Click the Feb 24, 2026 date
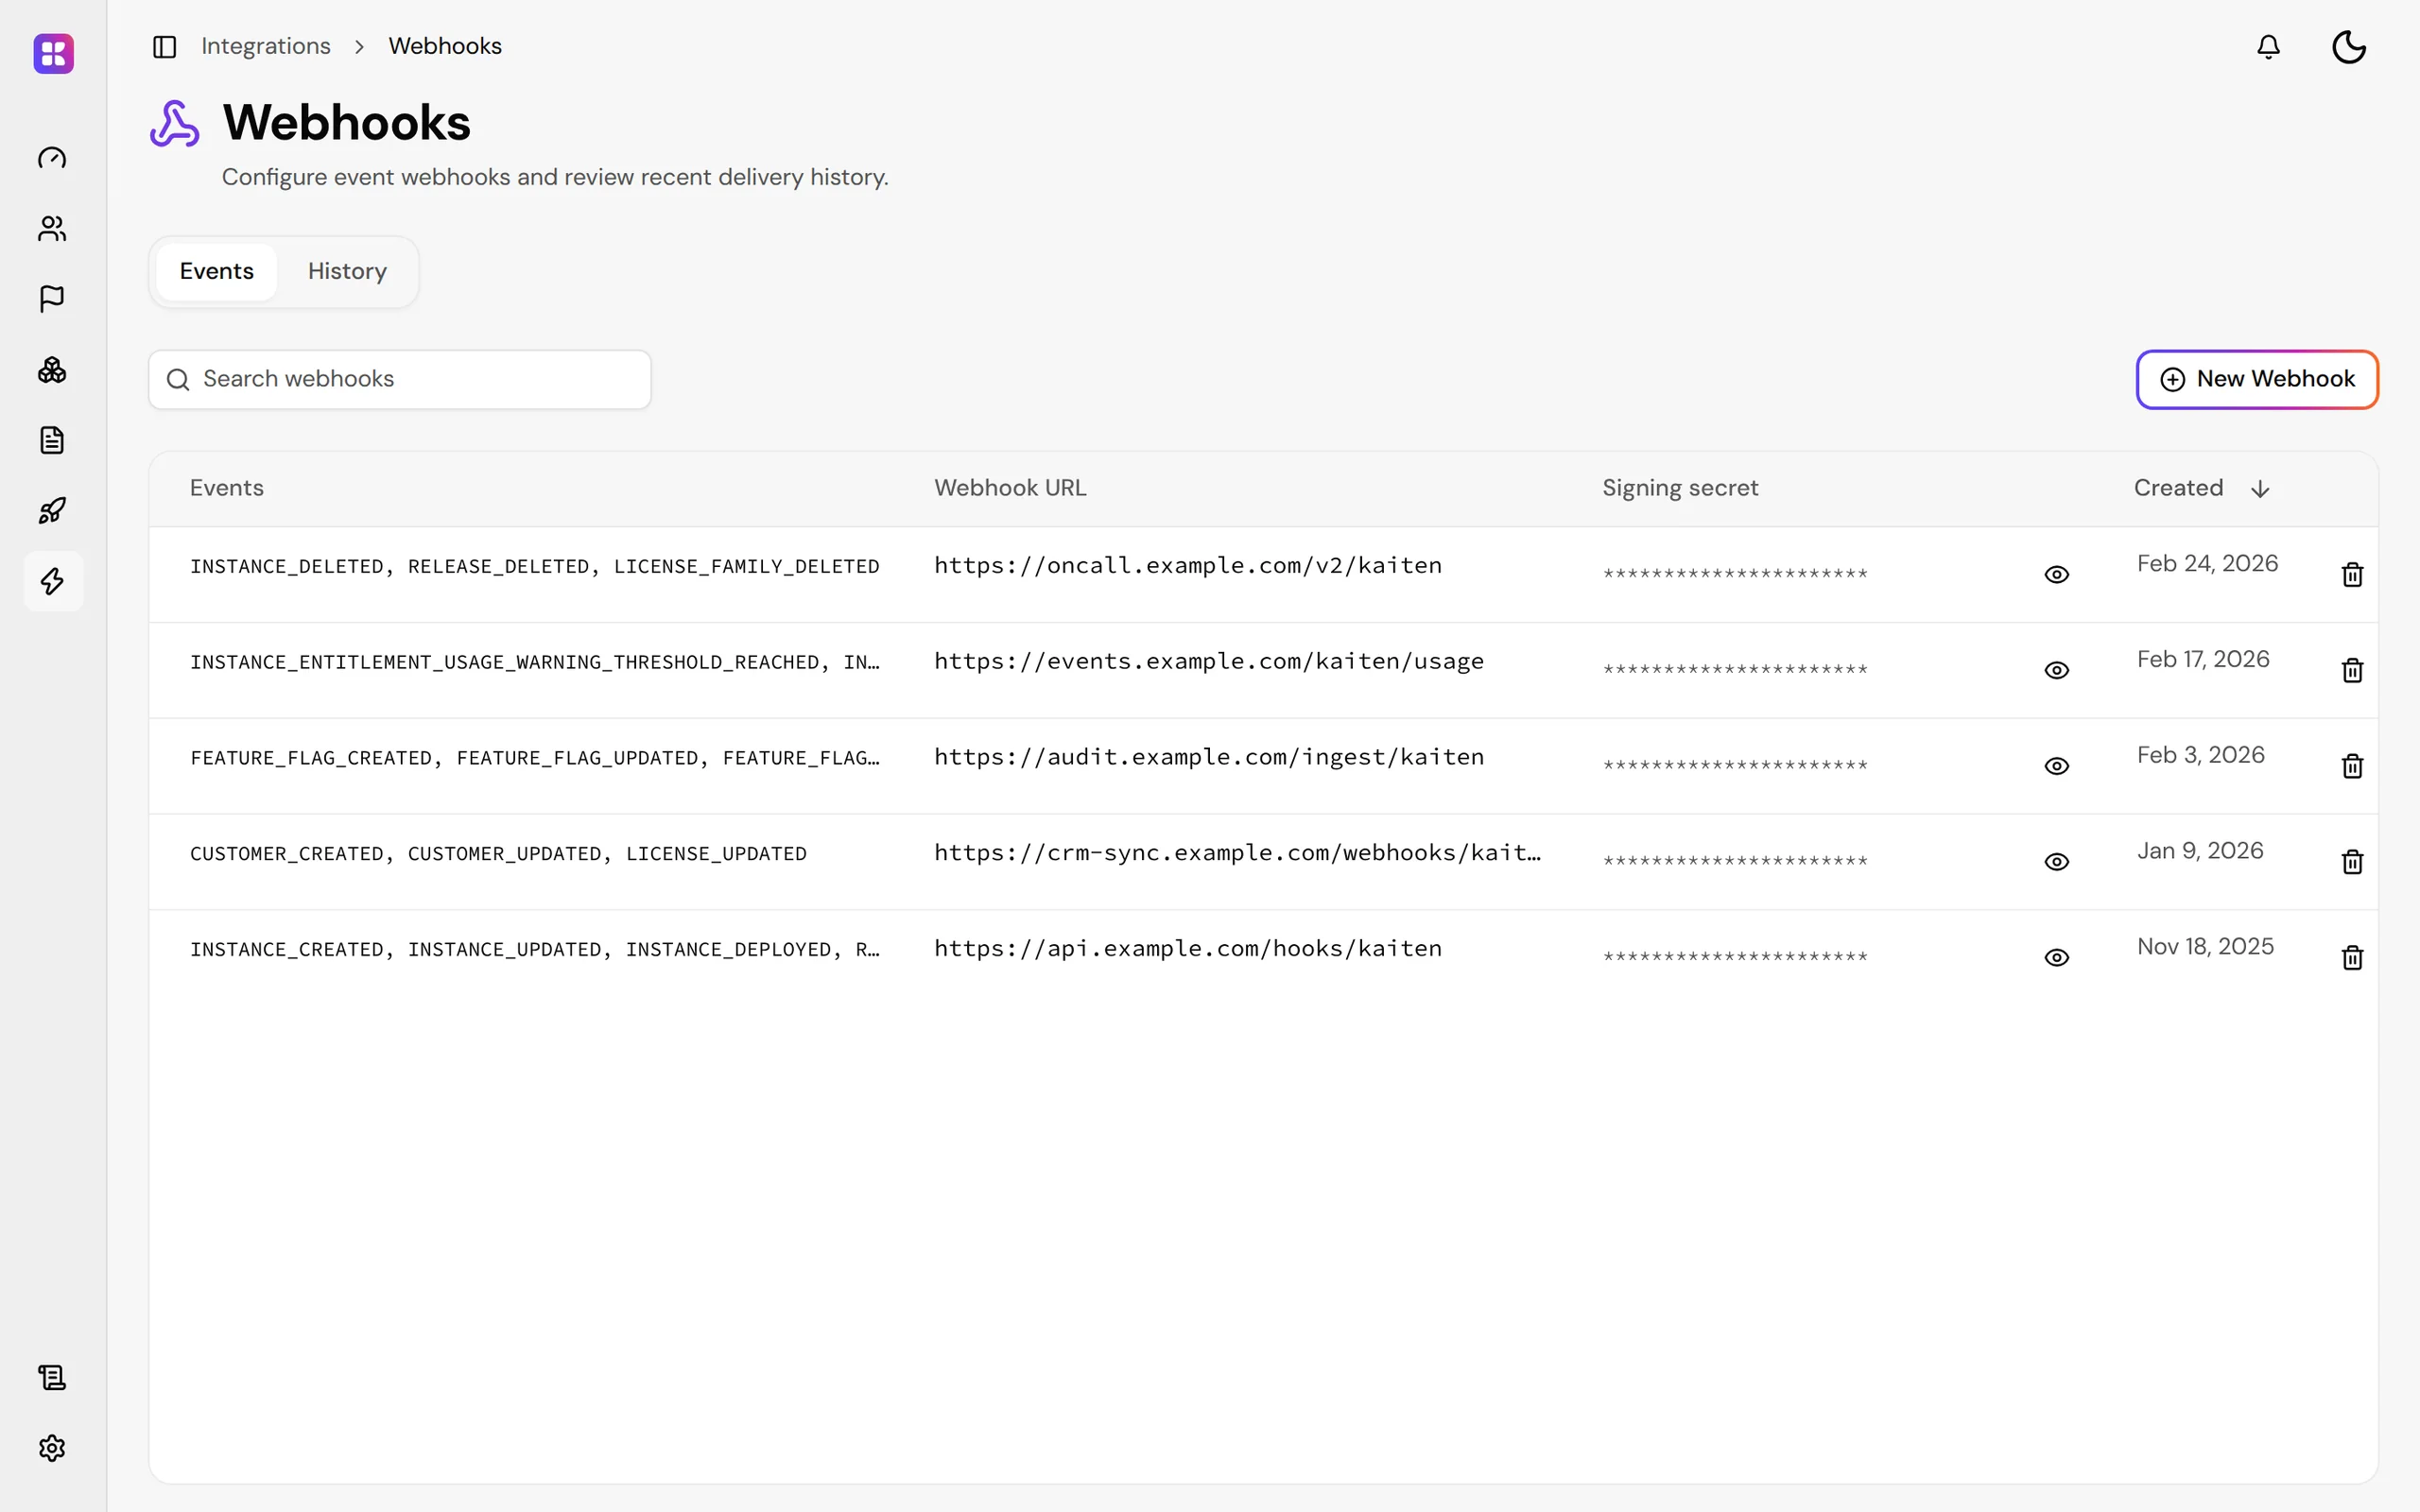 pos(2207,564)
